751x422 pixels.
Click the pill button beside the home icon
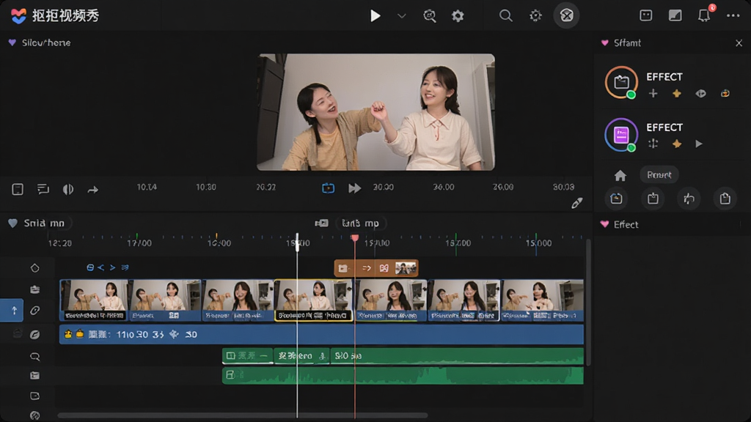[659, 174]
